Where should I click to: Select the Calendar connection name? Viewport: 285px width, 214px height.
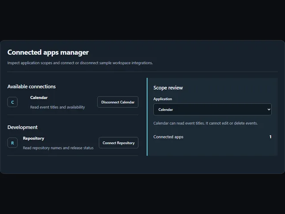(39, 98)
